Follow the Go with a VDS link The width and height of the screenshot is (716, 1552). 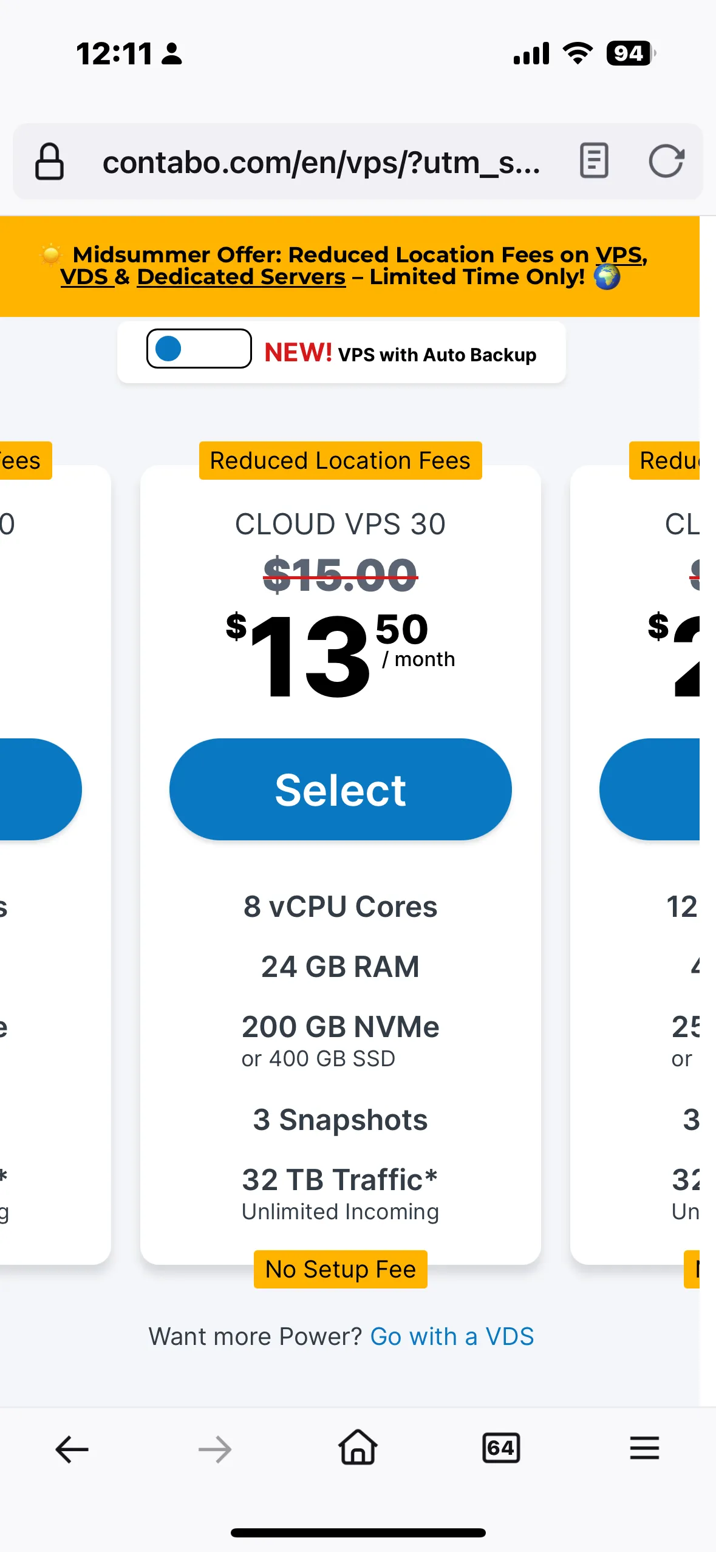[452, 1336]
